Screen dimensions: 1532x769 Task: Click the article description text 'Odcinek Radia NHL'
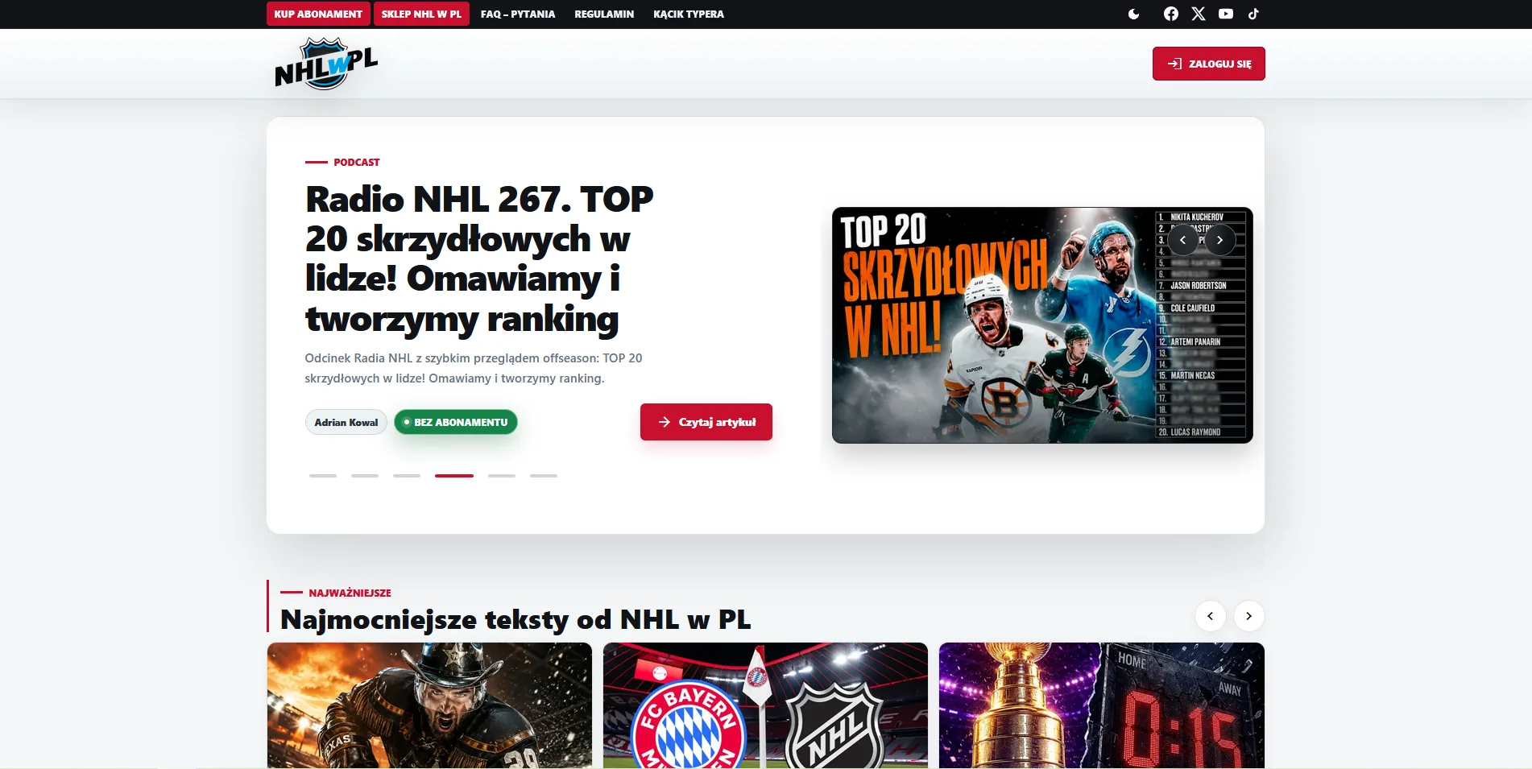click(474, 368)
